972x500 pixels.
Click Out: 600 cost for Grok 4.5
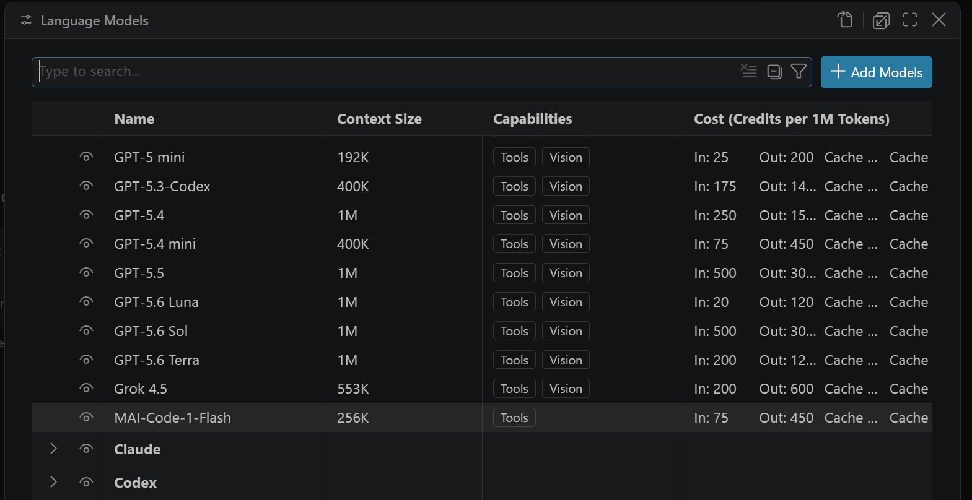[786, 389]
